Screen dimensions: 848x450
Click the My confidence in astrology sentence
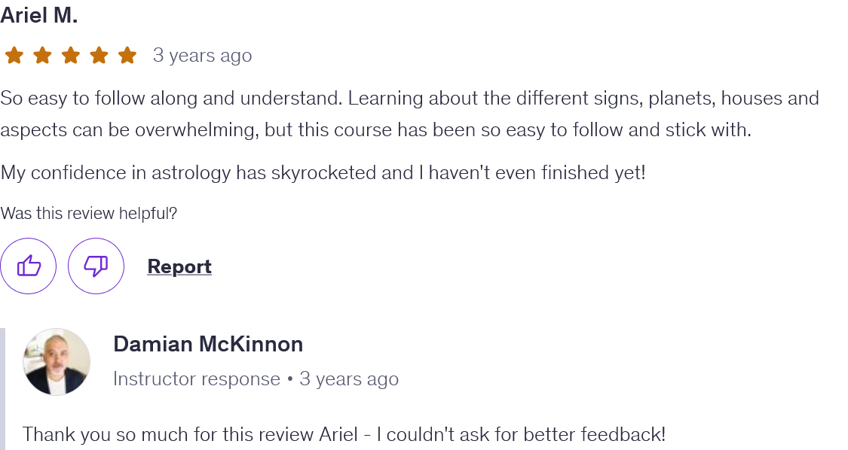[x=323, y=173]
